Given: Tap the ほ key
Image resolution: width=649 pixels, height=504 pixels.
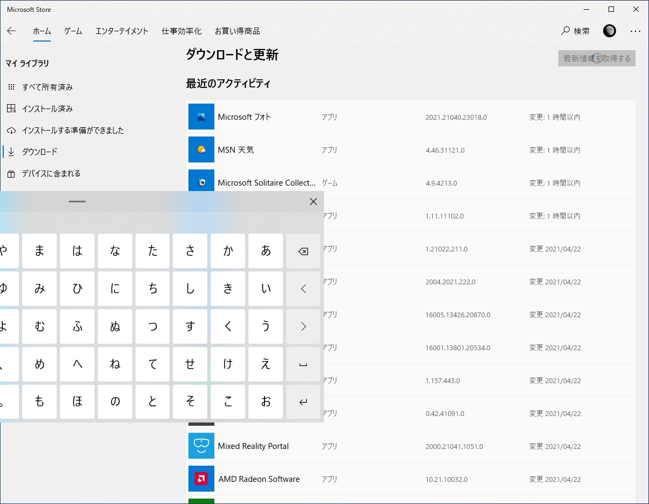Looking at the screenshot, I should [77, 402].
